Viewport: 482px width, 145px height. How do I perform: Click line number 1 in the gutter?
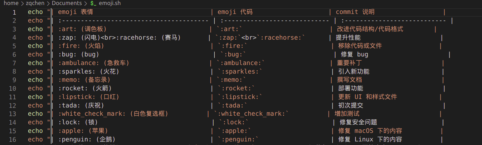click(x=14, y=12)
